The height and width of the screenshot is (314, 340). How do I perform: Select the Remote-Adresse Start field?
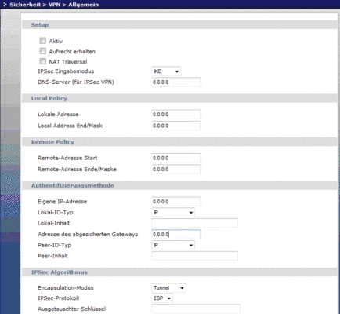point(176,158)
